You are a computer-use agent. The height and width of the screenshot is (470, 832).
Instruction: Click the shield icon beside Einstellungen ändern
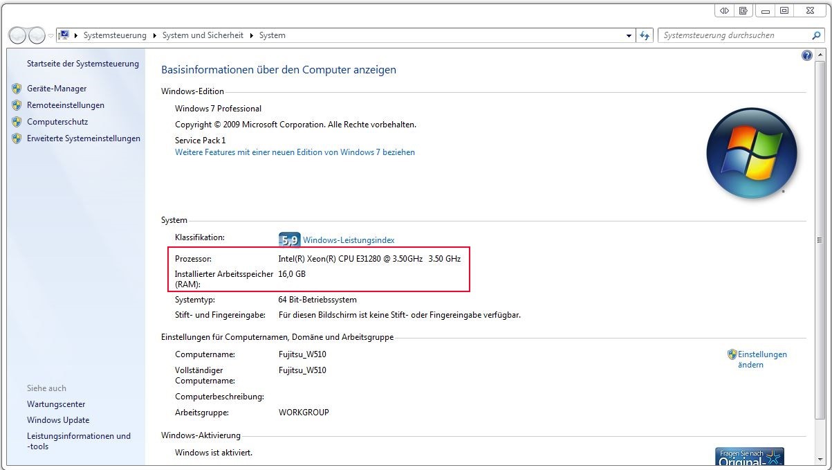pyautogui.click(x=732, y=354)
